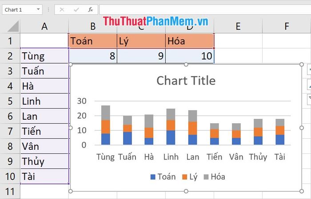Select row 1 header

coord(10,41)
